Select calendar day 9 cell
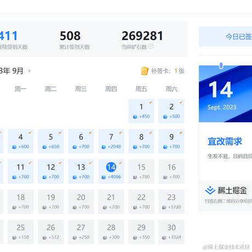The image size is (252, 252). tap(171, 141)
